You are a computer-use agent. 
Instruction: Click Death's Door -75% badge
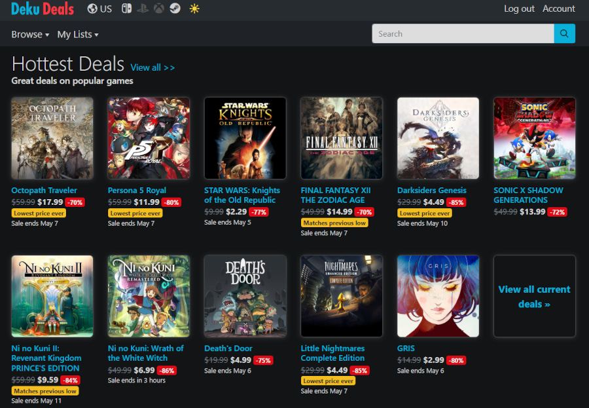pos(263,361)
